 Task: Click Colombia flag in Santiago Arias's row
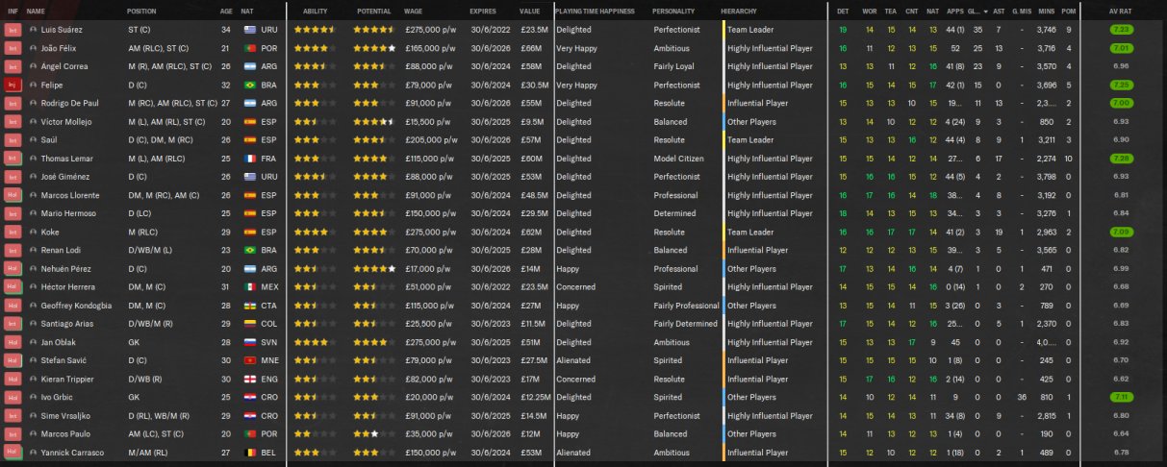(x=248, y=323)
